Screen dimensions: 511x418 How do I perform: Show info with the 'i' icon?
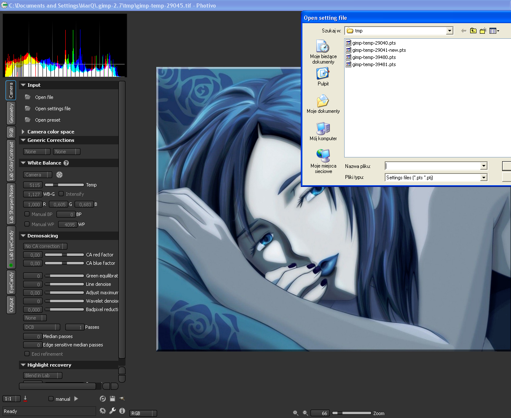pyautogui.click(x=122, y=411)
